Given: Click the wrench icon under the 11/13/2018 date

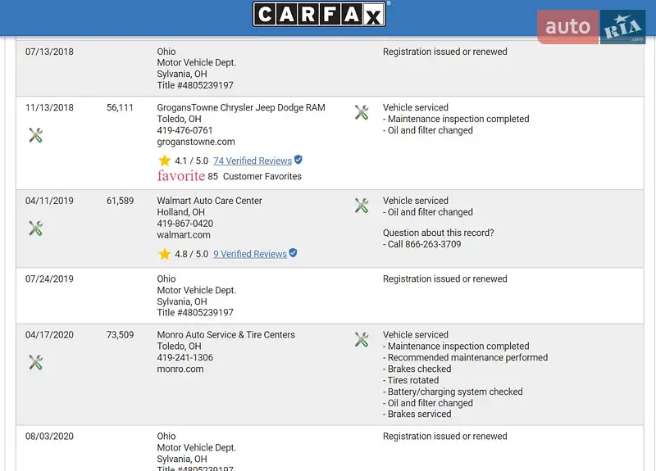Looking at the screenshot, I should [x=36, y=135].
